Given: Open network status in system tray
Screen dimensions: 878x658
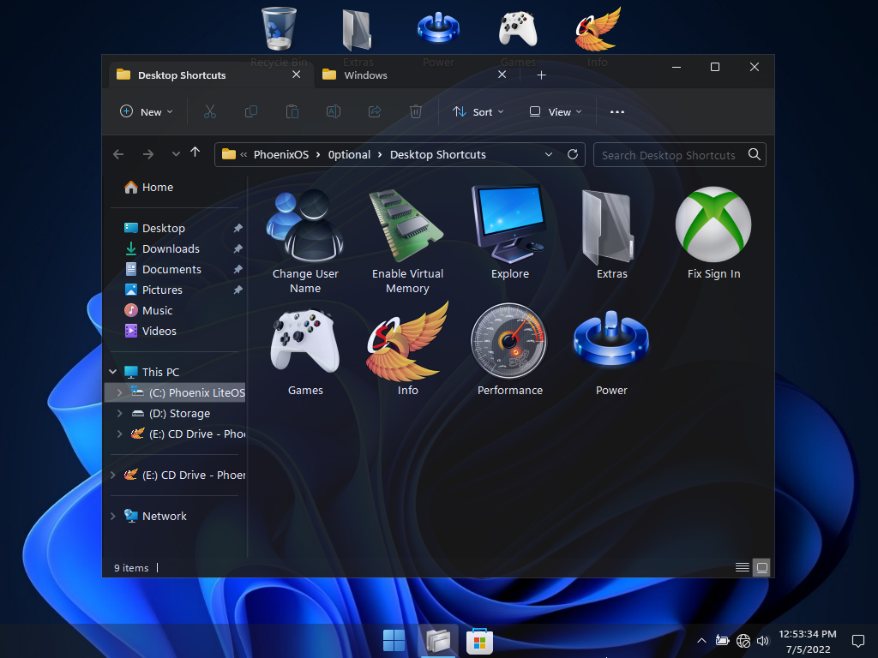Looking at the screenshot, I should click(x=743, y=641).
